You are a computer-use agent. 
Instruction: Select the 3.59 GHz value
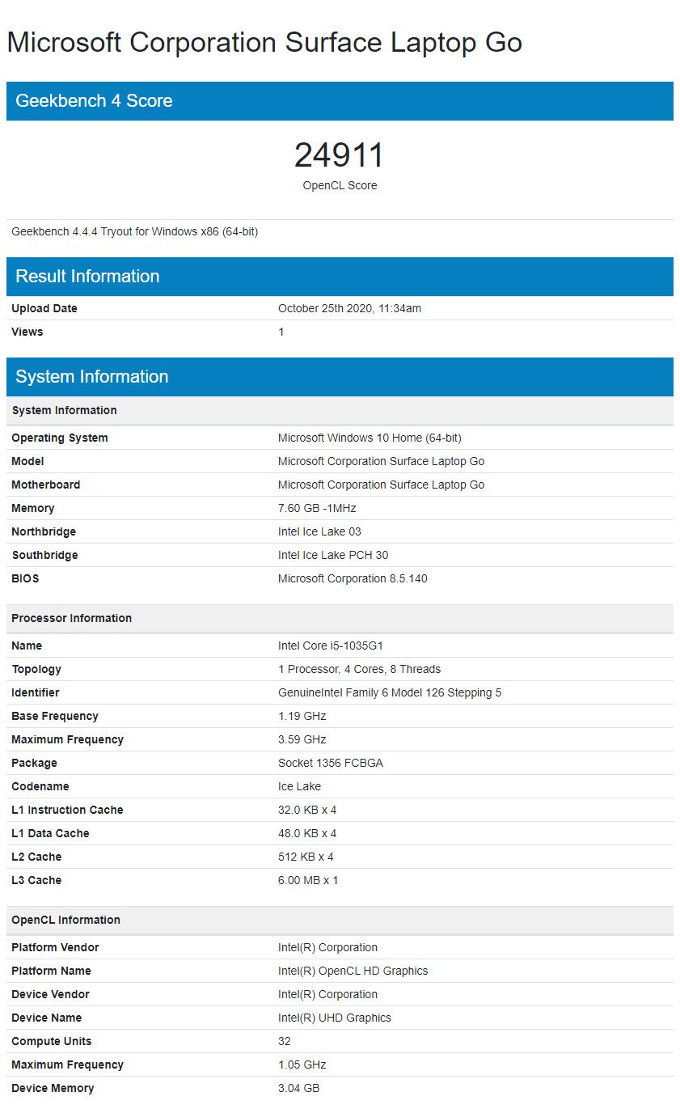302,739
